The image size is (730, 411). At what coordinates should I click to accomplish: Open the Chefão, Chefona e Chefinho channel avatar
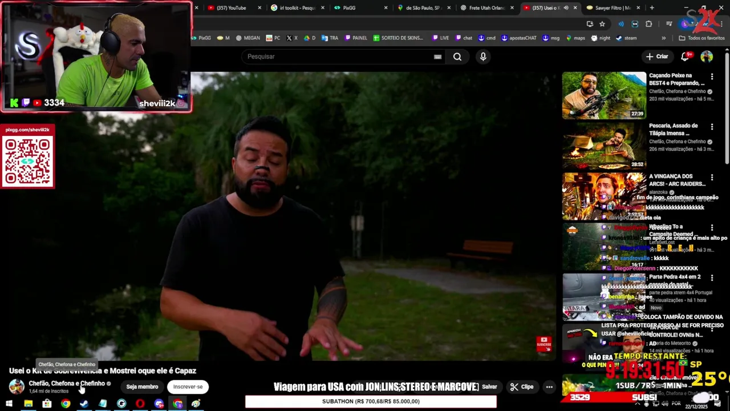point(17,386)
